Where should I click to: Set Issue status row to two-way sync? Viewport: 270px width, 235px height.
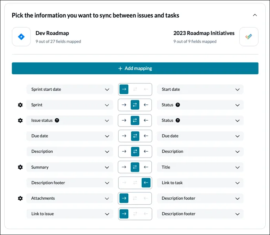[135, 120]
